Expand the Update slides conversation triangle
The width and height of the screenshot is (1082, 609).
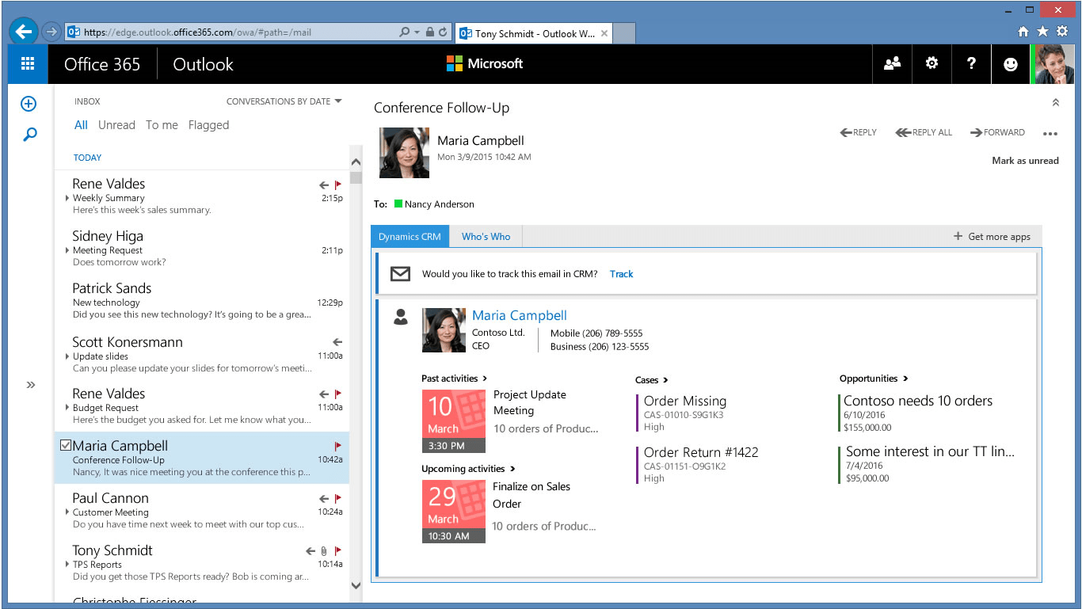point(67,356)
